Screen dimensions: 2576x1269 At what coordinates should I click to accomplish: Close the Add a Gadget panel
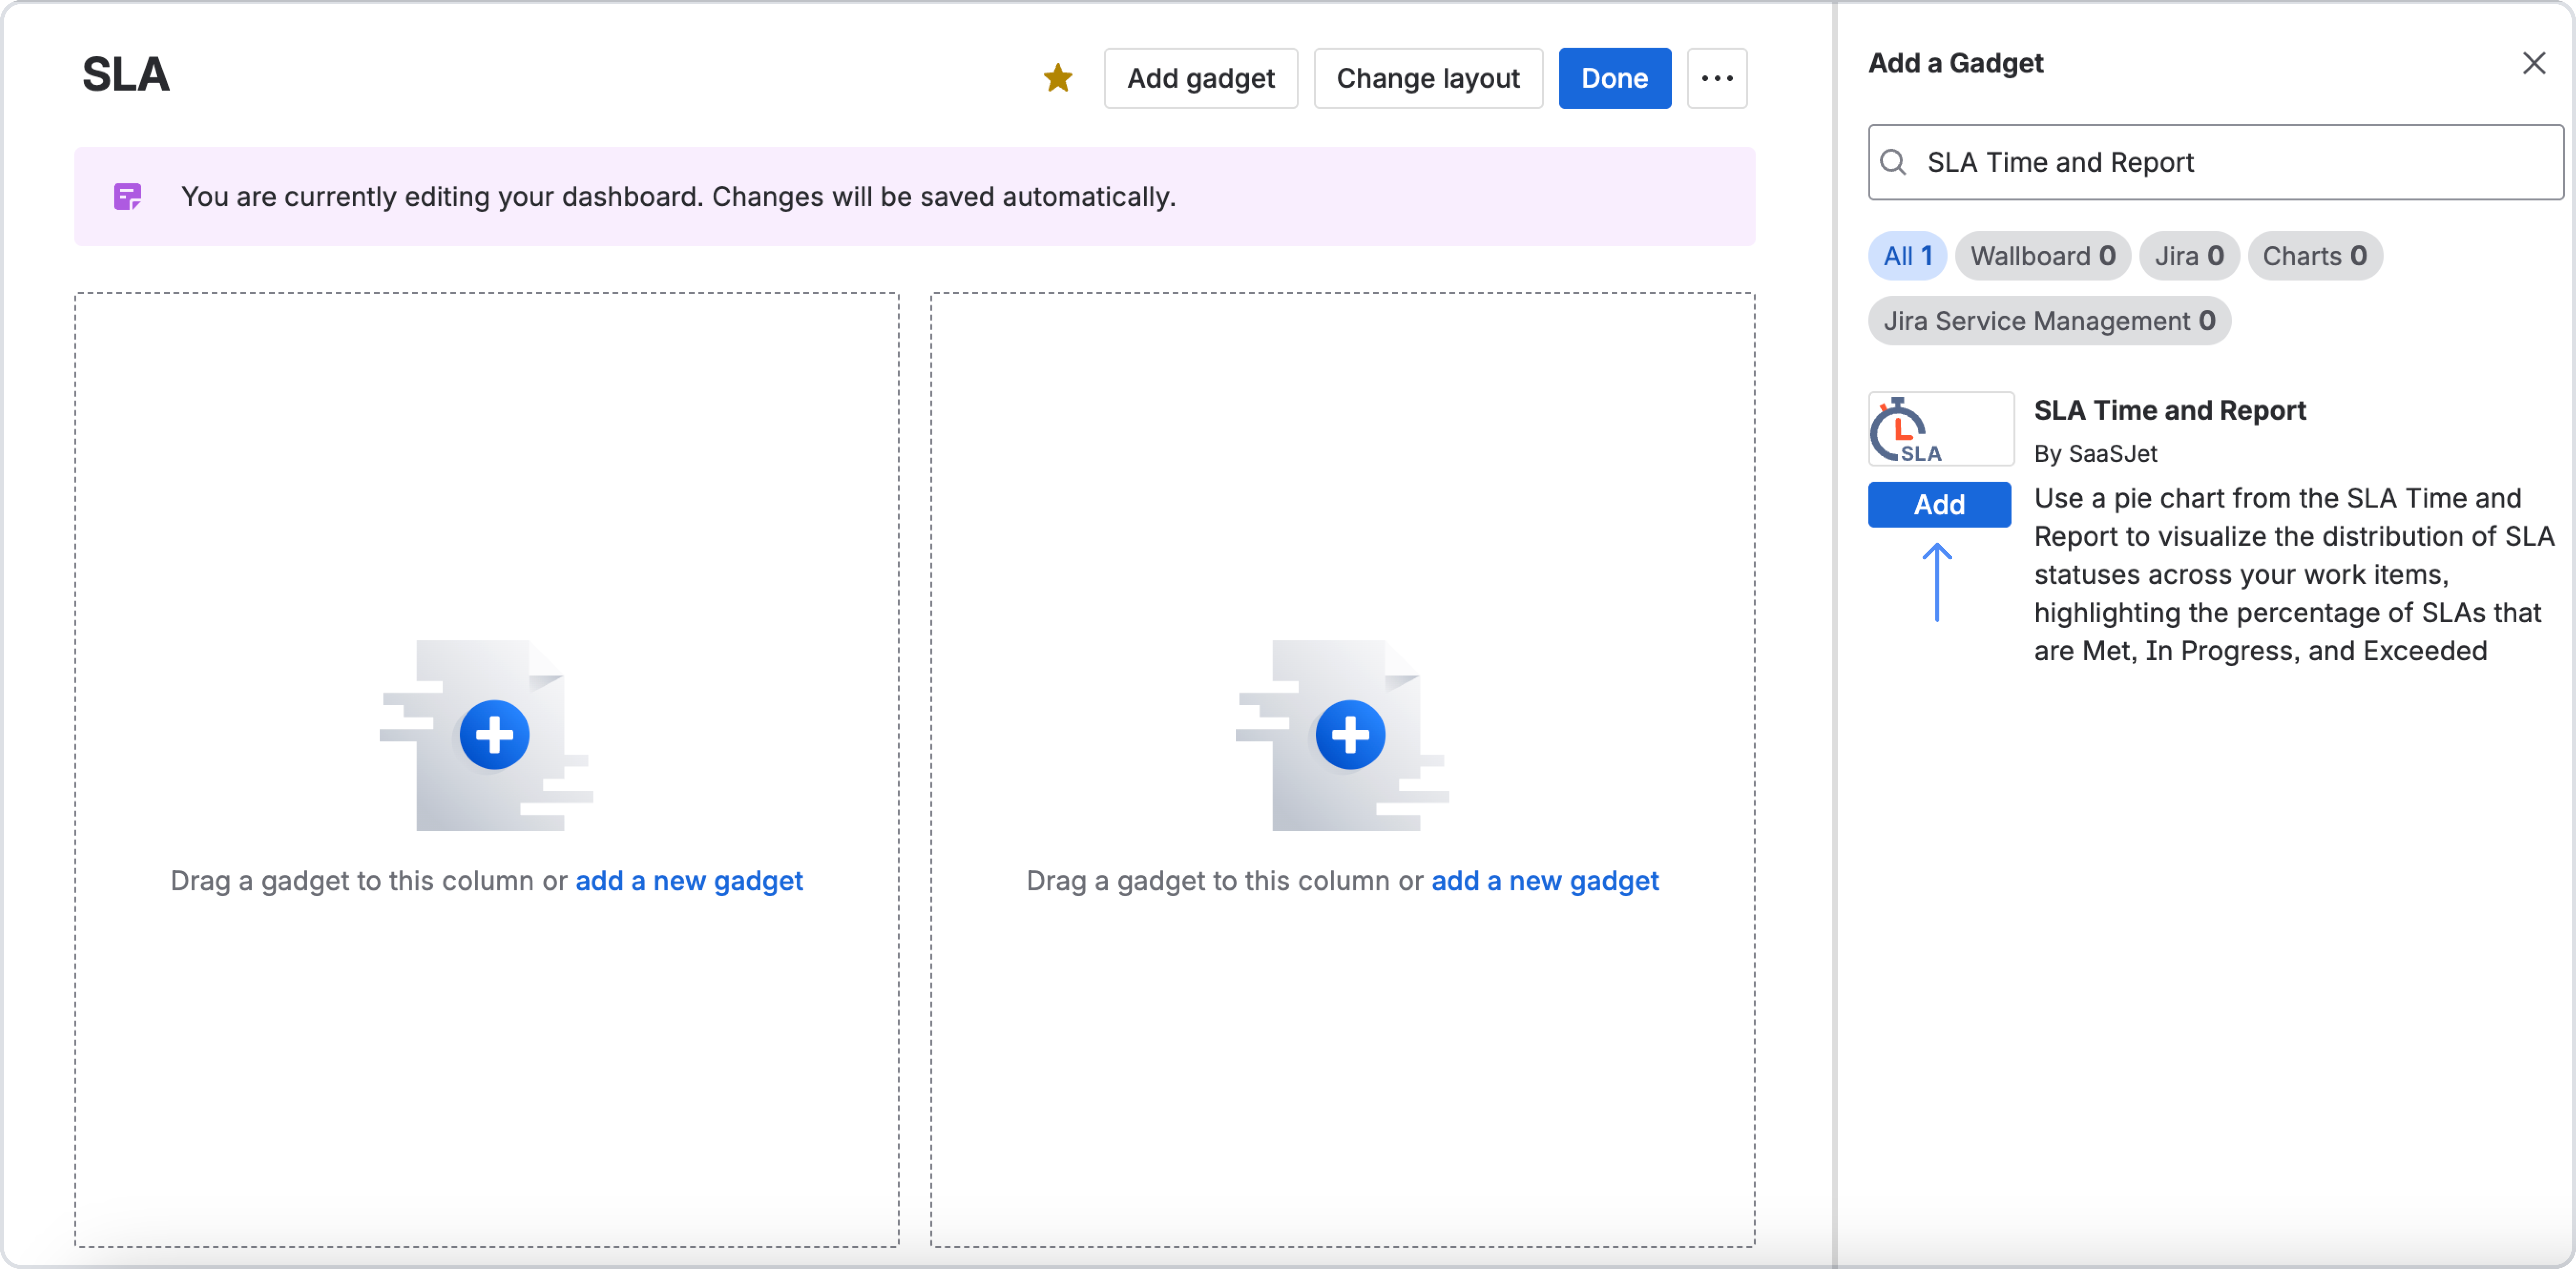point(2534,63)
